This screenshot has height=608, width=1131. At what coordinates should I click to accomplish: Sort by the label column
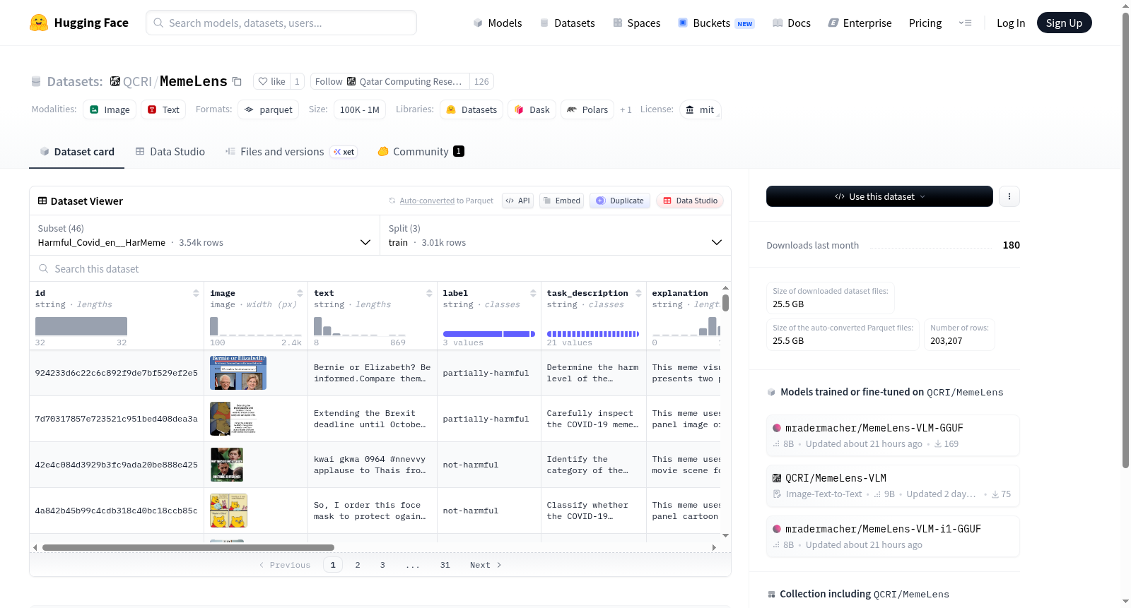coord(533,293)
